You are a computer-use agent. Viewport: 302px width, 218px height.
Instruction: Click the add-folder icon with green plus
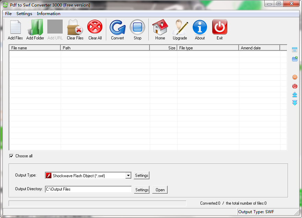point(295,59)
